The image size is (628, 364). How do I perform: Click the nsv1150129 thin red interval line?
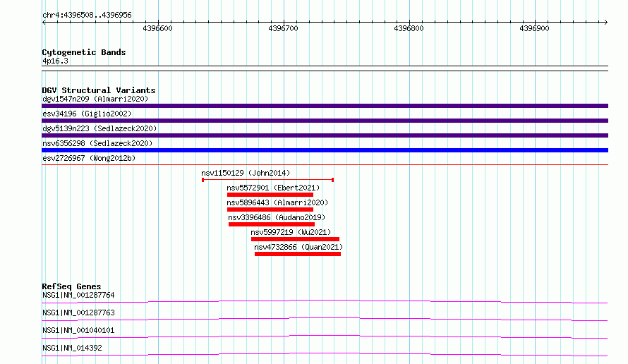coord(268,180)
